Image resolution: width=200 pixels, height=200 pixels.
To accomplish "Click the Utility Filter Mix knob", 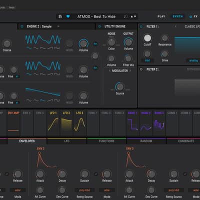I will click(x=128, y=58).
